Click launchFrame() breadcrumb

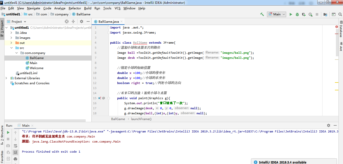[141, 119]
